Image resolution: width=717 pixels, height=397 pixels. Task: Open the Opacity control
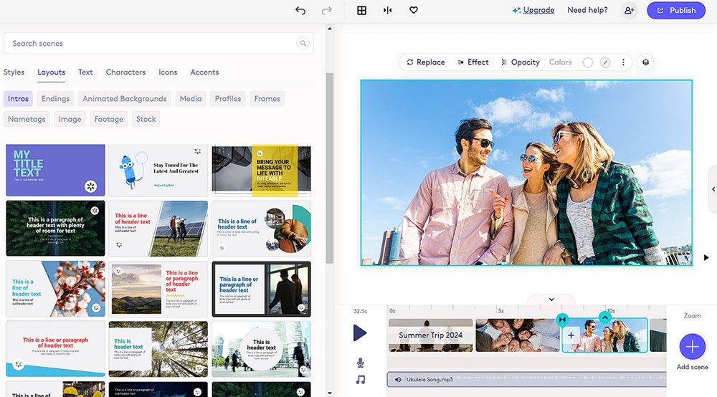[x=521, y=62]
